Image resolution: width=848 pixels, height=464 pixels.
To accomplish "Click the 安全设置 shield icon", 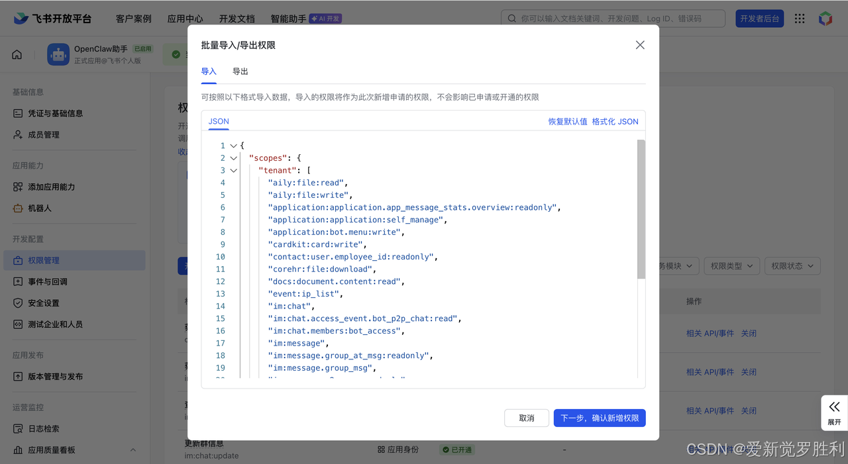I will pyautogui.click(x=18, y=302).
